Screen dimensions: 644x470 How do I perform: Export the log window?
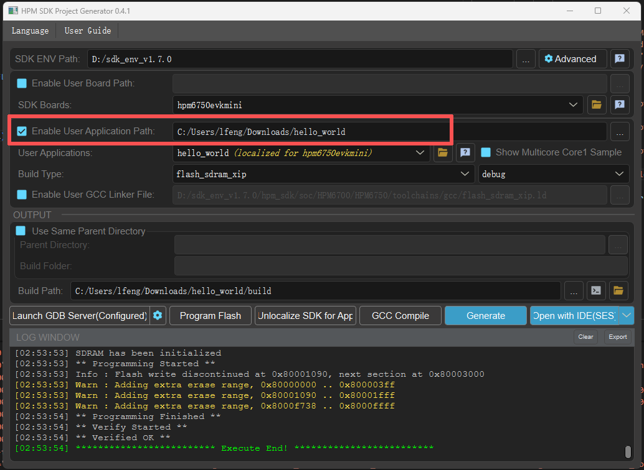coord(617,337)
